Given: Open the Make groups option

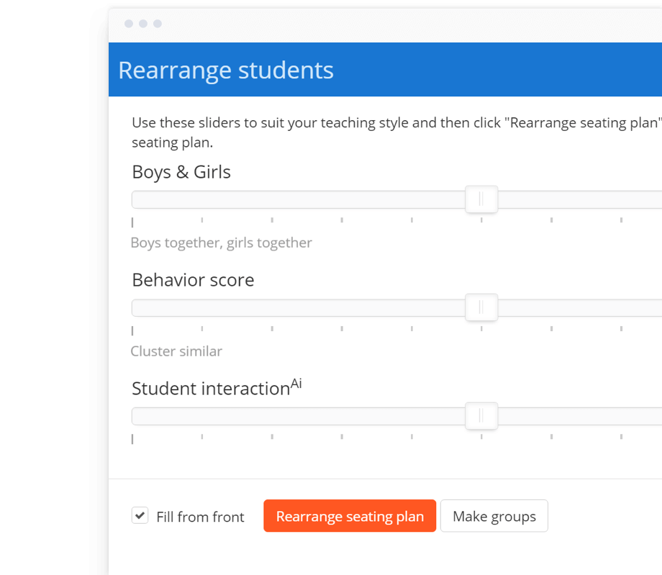Looking at the screenshot, I should tap(494, 516).
